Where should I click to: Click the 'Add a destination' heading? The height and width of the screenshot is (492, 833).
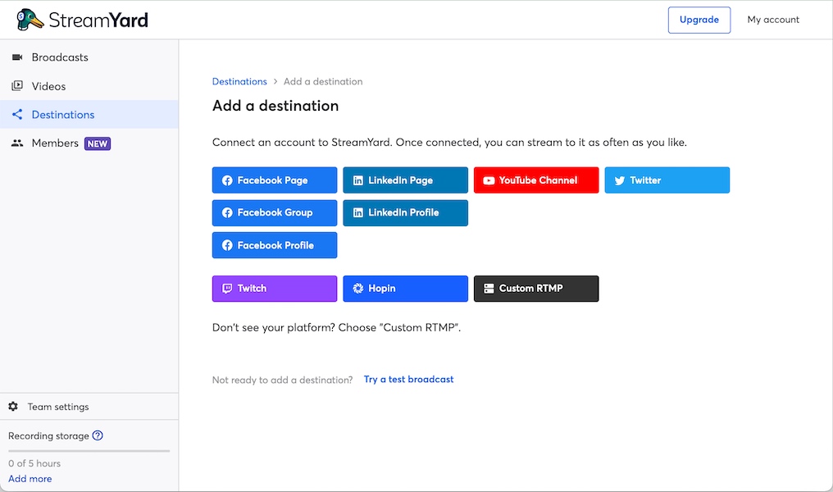(x=275, y=106)
